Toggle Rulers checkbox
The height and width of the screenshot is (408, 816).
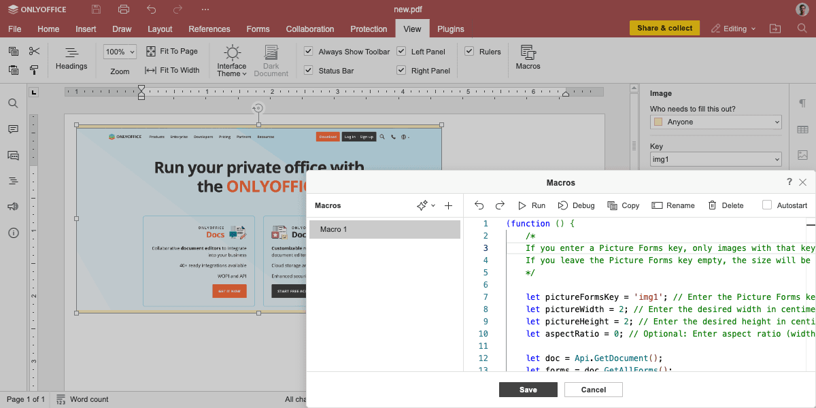click(469, 52)
